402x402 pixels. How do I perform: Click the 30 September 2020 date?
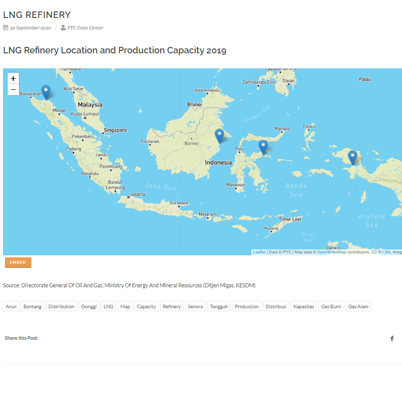(30, 28)
